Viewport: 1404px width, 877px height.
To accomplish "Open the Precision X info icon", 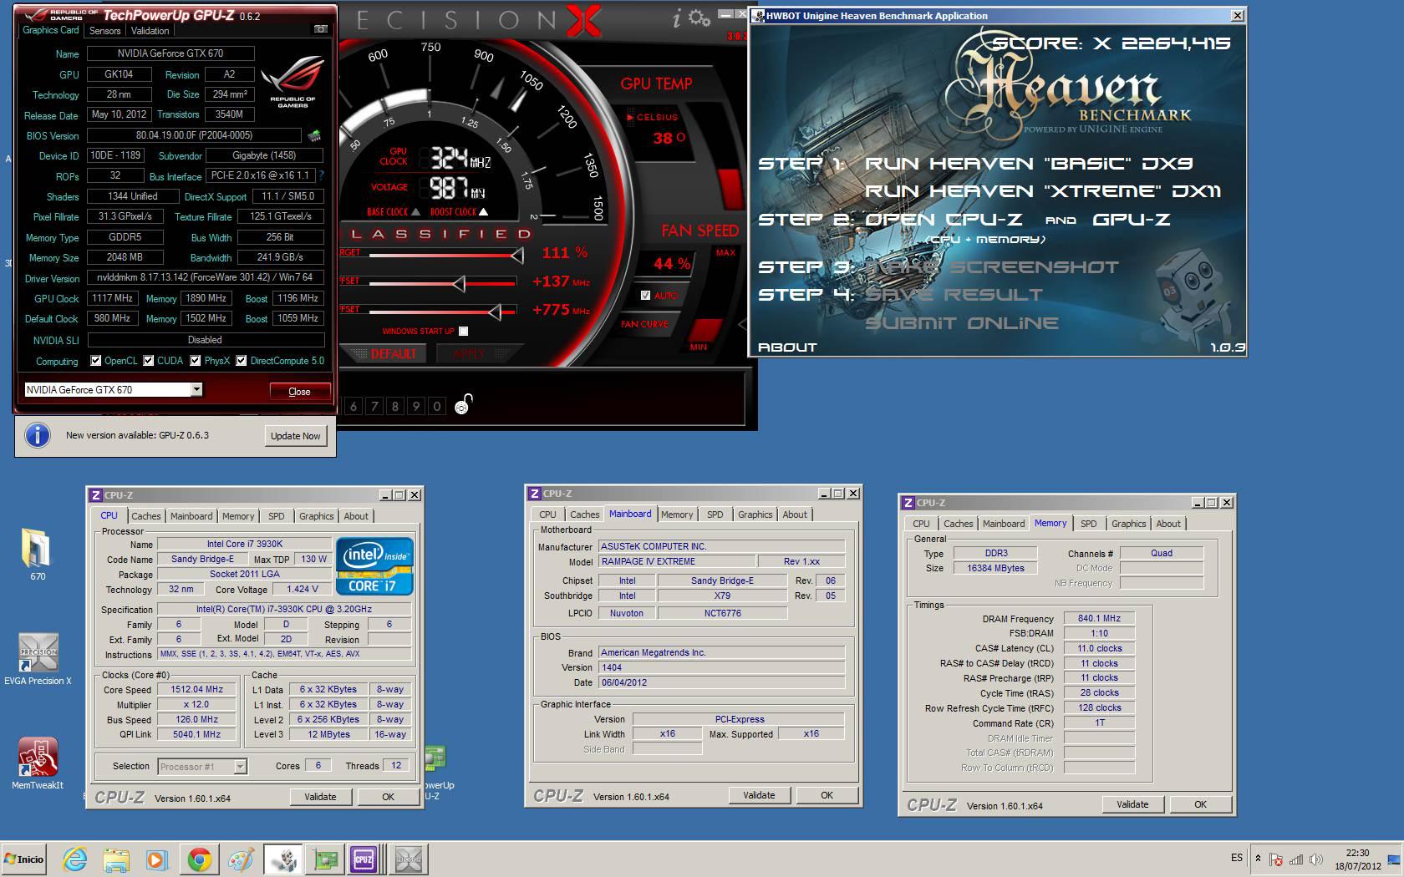I will (x=677, y=18).
